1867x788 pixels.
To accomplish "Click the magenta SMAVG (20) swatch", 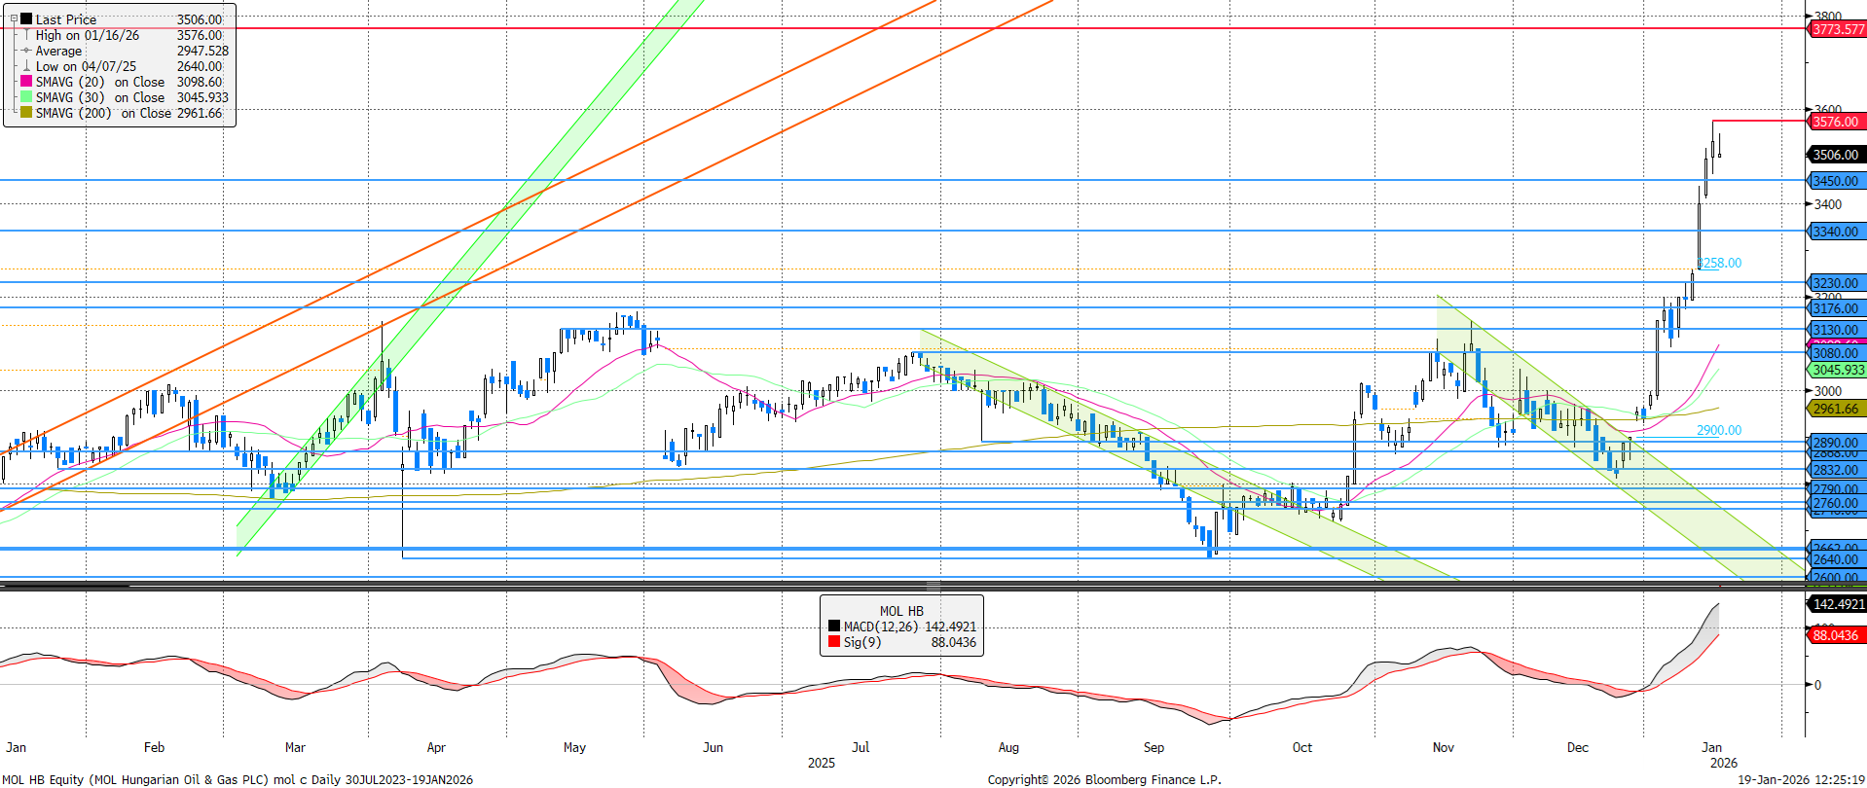I will pos(26,82).
